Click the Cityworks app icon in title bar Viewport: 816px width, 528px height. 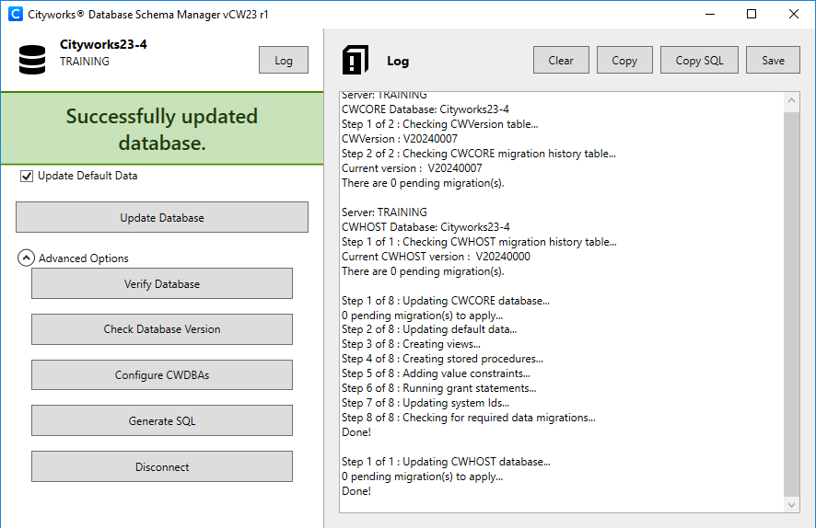[15, 14]
